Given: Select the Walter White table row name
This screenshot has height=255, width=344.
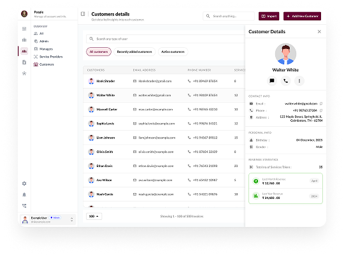Looking at the screenshot, I should tap(106, 96).
